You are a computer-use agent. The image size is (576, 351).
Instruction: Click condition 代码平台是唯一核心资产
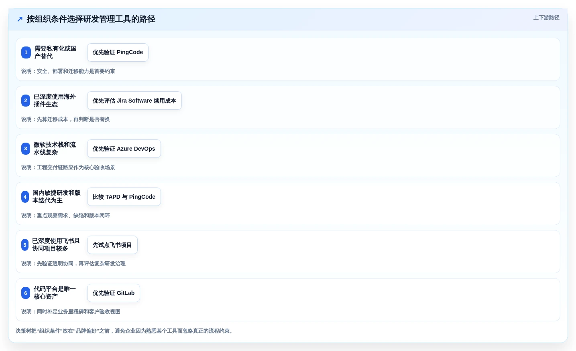[55, 293]
